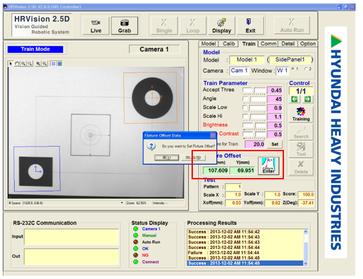Click the Delete button in Control
Screen dimensions: 363x279
point(301,167)
